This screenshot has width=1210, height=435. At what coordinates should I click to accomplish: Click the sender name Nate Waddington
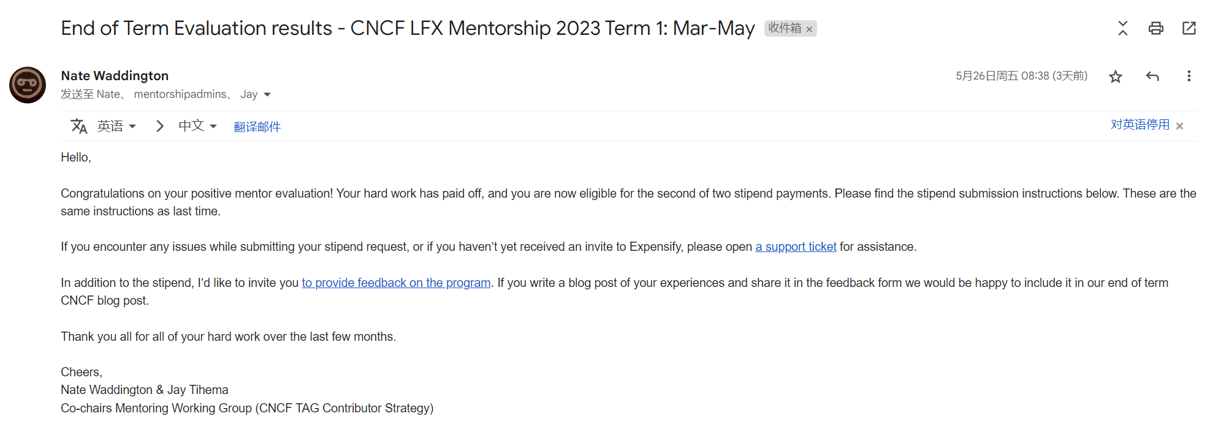pyautogui.click(x=115, y=76)
